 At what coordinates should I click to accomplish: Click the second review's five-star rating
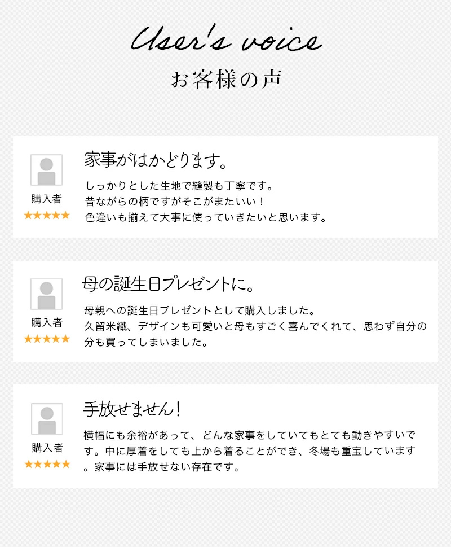pos(47,339)
